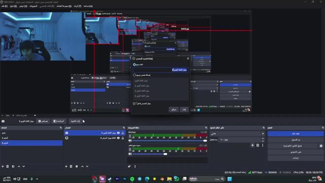Open File Explorer from the taskbar
Viewport: 325px width, 183px height.
(x=169, y=179)
